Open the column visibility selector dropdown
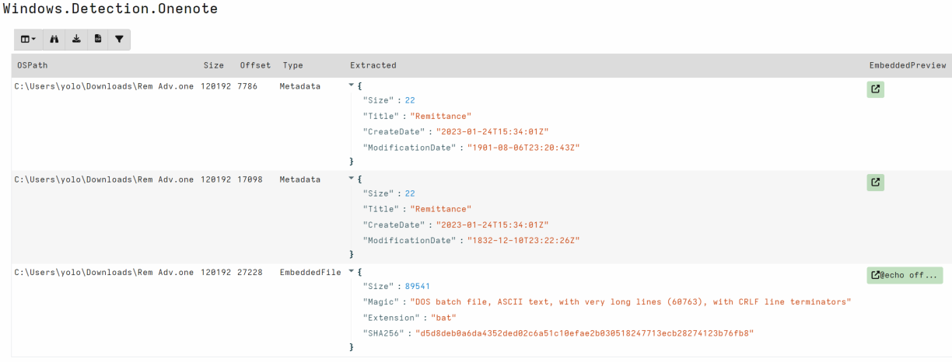This screenshot has height=362, width=952. point(28,39)
